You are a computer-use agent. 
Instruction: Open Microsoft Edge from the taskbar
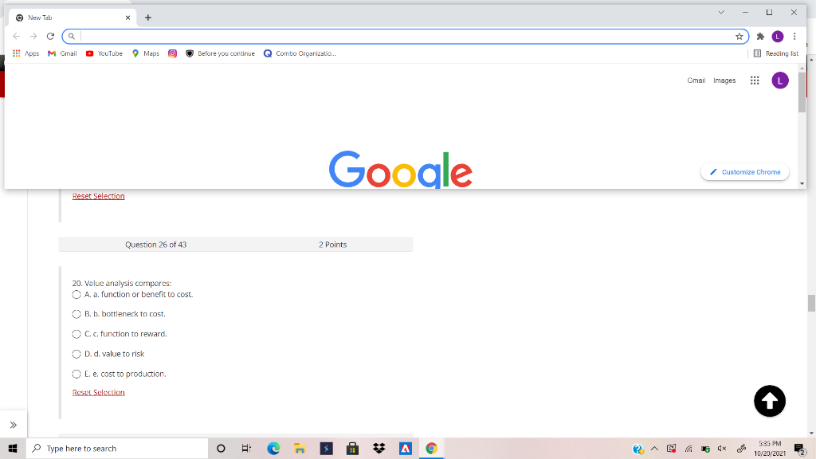[273, 448]
